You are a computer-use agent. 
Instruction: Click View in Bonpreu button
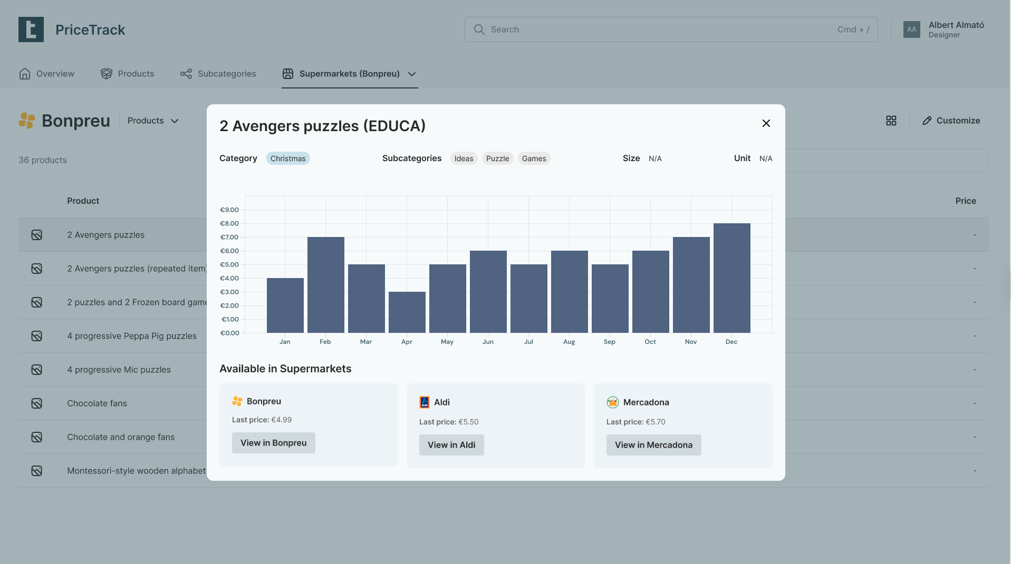pos(273,442)
